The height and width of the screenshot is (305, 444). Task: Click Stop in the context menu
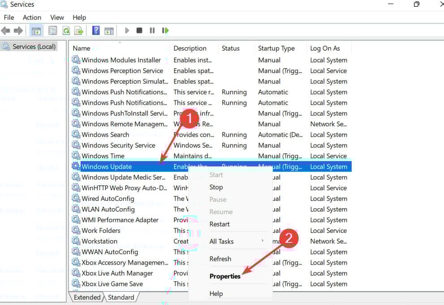click(216, 187)
